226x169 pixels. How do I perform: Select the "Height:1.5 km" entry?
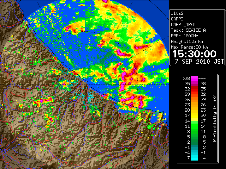[187, 42]
